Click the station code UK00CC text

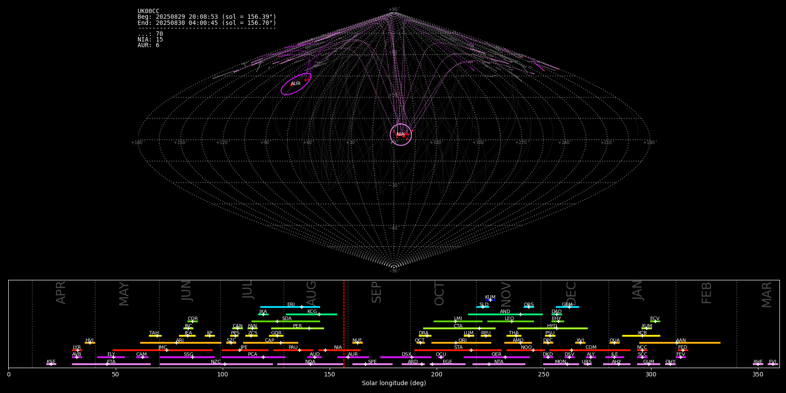(x=148, y=11)
